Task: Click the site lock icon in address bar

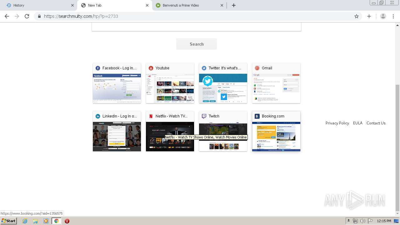Action: pos(39,16)
